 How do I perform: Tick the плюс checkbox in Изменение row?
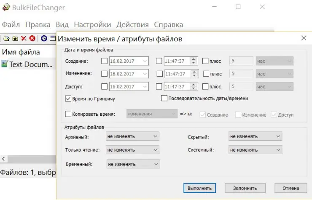point(206,74)
